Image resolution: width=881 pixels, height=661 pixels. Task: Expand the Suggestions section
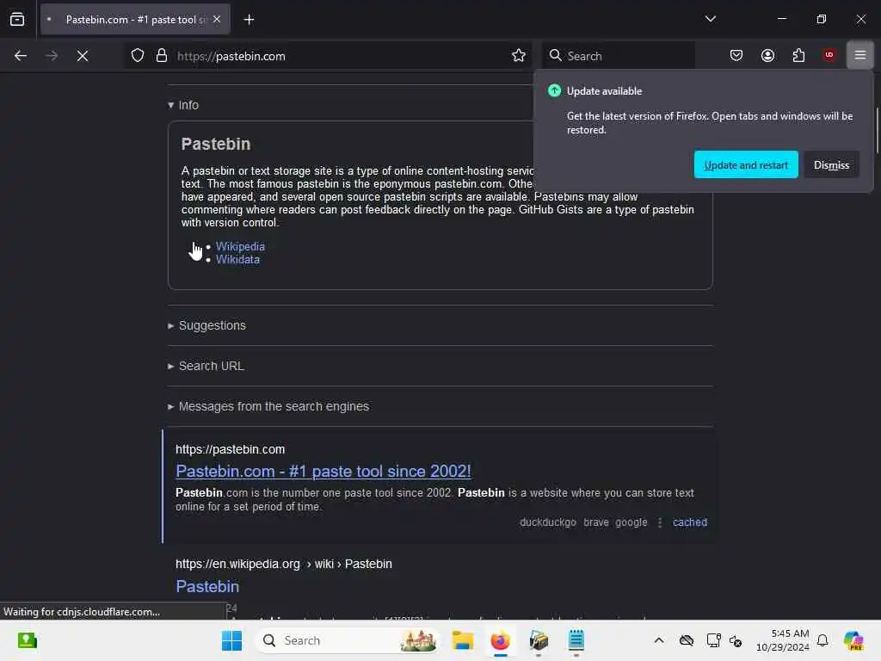pos(206,325)
